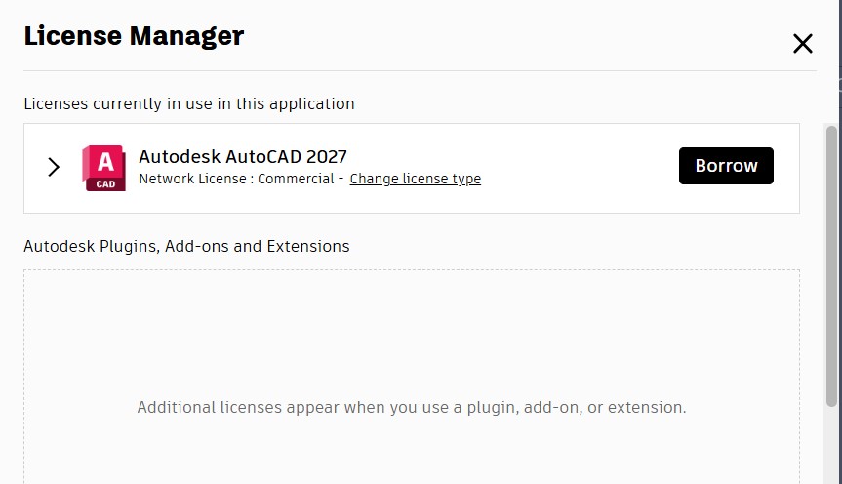This screenshot has height=484, width=842.
Task: Click the Borrow button
Action: pos(726,166)
